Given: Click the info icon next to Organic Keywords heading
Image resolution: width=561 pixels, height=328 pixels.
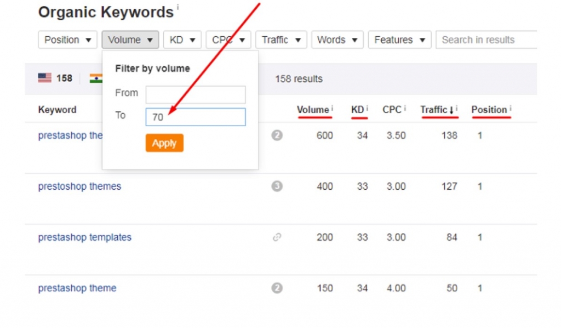Looking at the screenshot, I should 178,7.
